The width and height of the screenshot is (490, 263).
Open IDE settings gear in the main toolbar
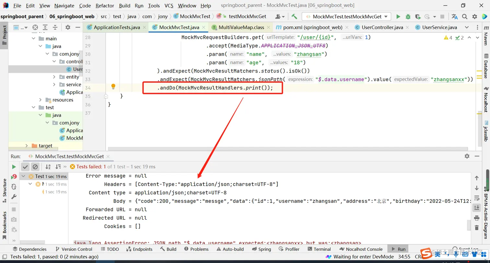point(475,17)
